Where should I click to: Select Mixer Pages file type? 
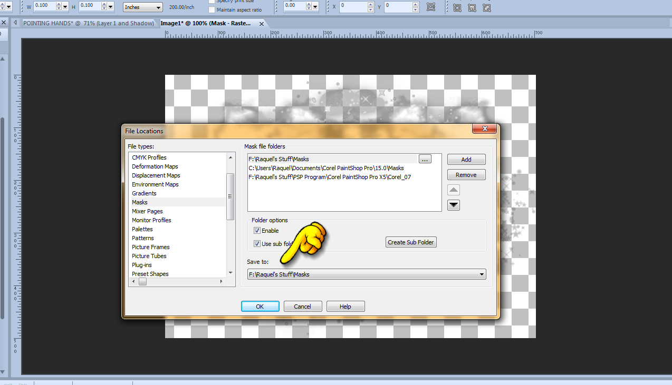147,211
